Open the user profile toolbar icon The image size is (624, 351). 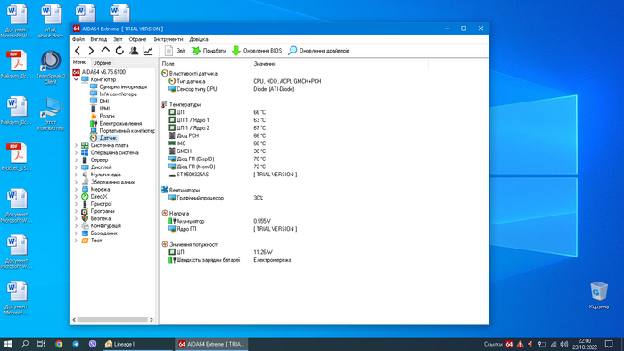(x=134, y=51)
